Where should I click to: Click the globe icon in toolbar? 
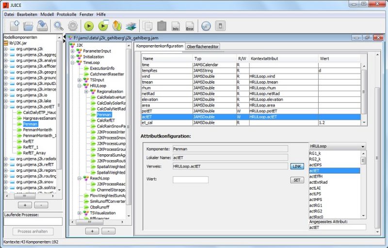pyautogui.click(x=206, y=26)
